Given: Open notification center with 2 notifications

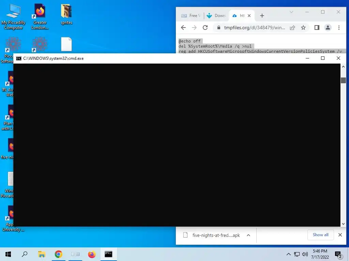Looking at the screenshot, I should pyautogui.click(x=338, y=255).
